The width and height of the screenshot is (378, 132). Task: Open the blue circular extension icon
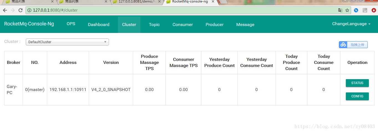[x=356, y=10]
